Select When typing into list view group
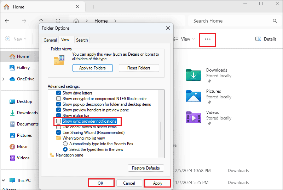This screenshot has width=283, height=190. 84,138
